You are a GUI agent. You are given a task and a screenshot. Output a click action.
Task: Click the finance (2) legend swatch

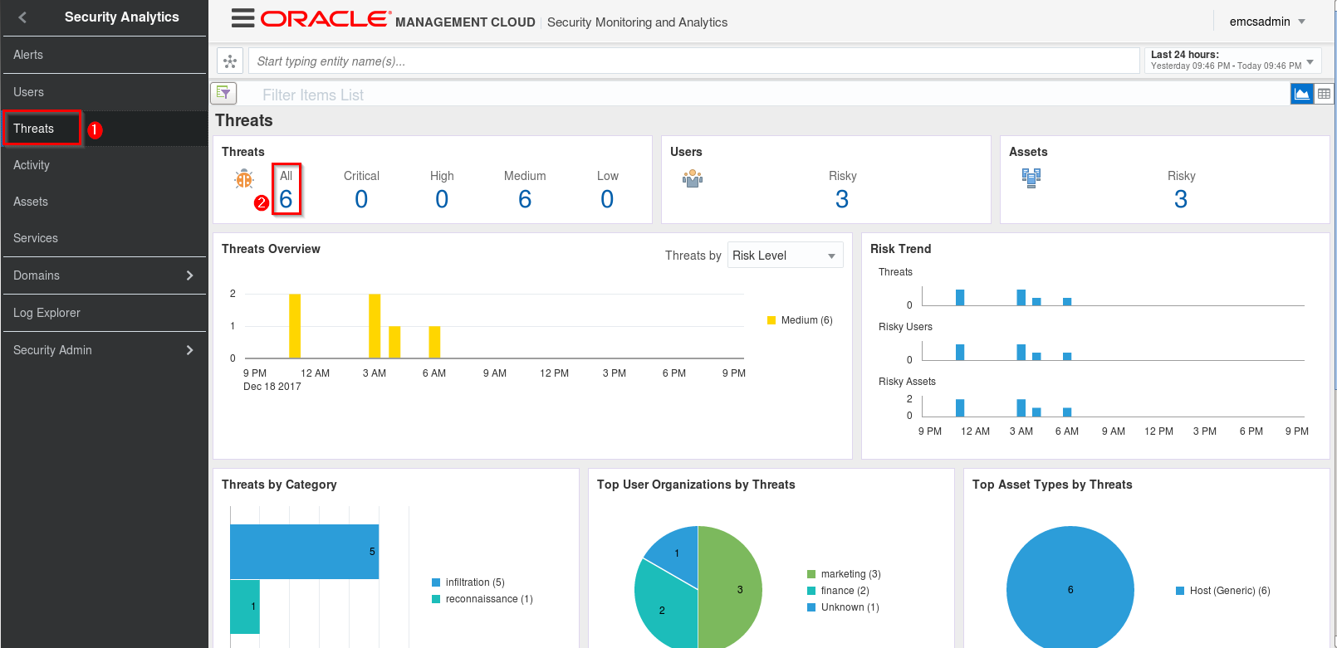tap(811, 591)
